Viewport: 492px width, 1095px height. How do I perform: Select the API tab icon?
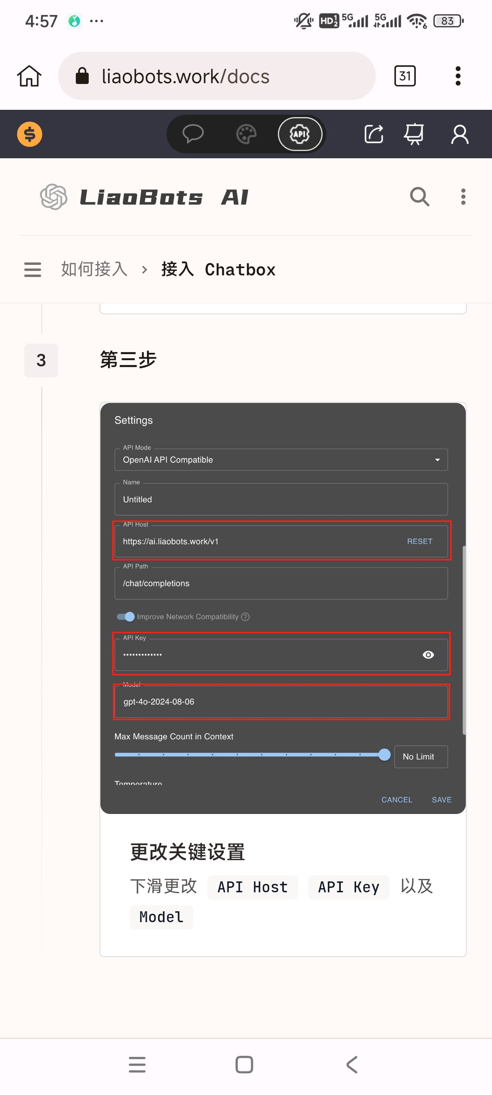click(300, 134)
